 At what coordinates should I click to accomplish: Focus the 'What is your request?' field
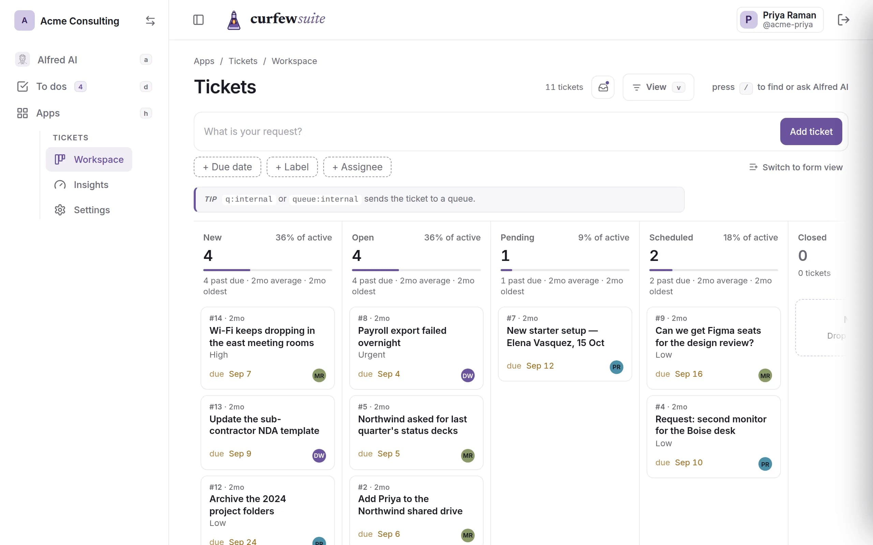point(487,131)
